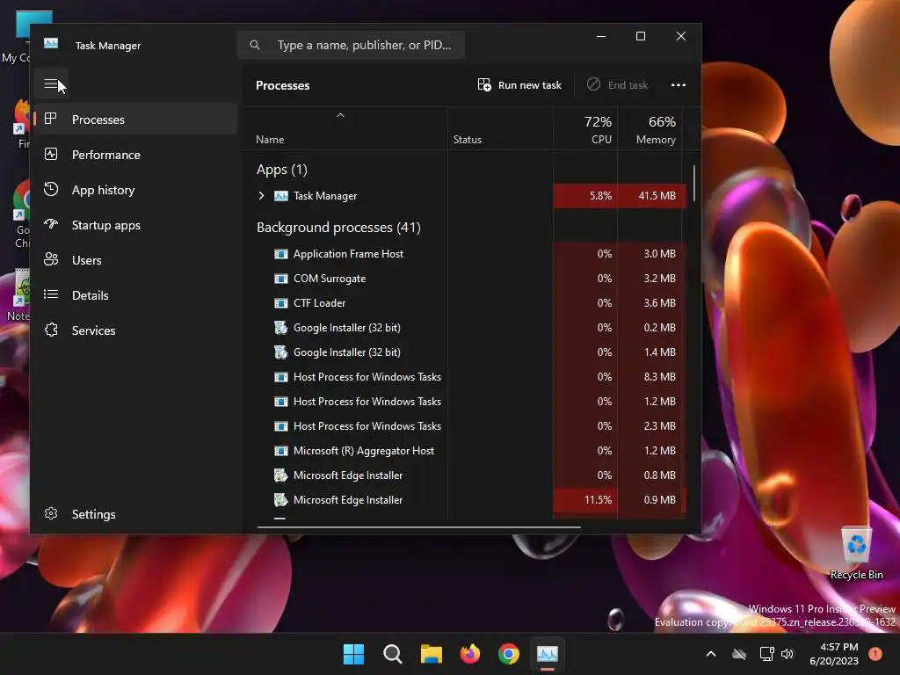
Task: Click the network tray icon
Action: click(x=766, y=654)
